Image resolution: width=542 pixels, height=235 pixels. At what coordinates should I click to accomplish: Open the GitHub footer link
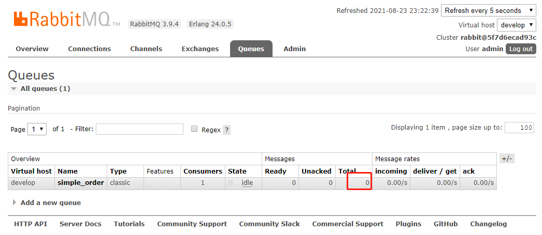pos(446,224)
